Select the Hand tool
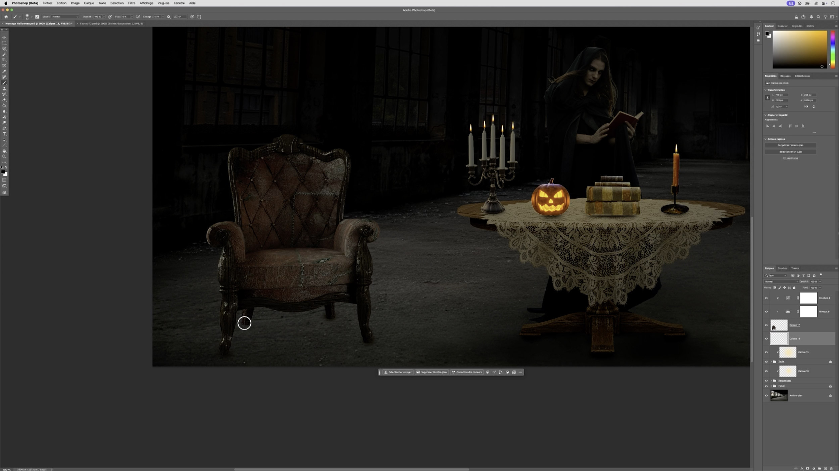The image size is (839, 471). coord(4,151)
